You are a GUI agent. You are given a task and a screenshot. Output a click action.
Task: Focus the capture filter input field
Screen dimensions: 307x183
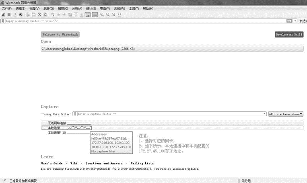point(169,114)
